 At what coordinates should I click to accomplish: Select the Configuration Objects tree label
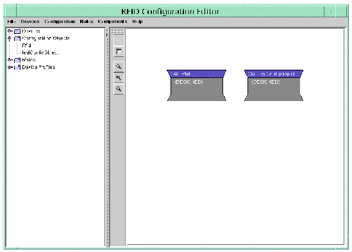pos(46,38)
